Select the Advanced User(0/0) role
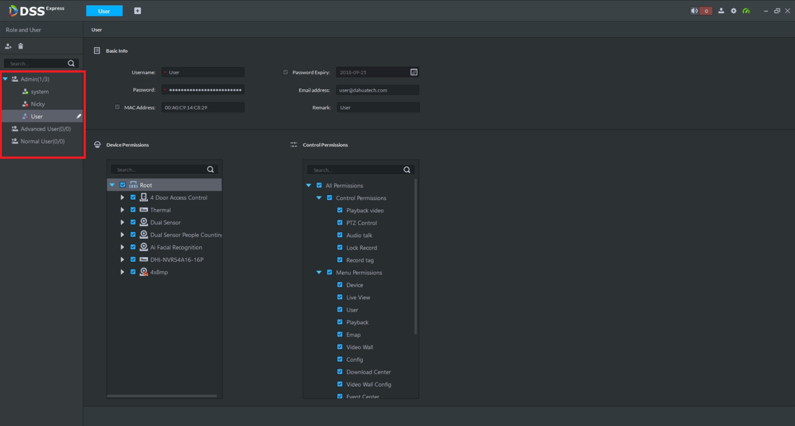The height and width of the screenshot is (426, 795). (x=45, y=129)
